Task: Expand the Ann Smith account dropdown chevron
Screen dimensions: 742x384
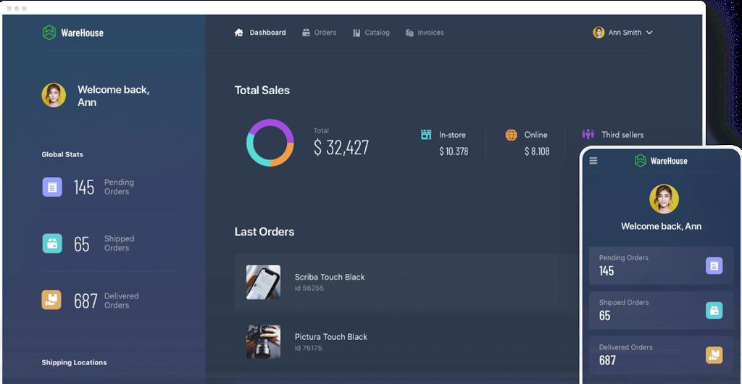Action: click(649, 33)
